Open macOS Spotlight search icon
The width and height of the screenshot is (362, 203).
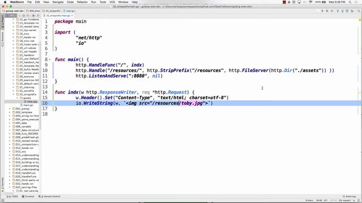point(350,2)
